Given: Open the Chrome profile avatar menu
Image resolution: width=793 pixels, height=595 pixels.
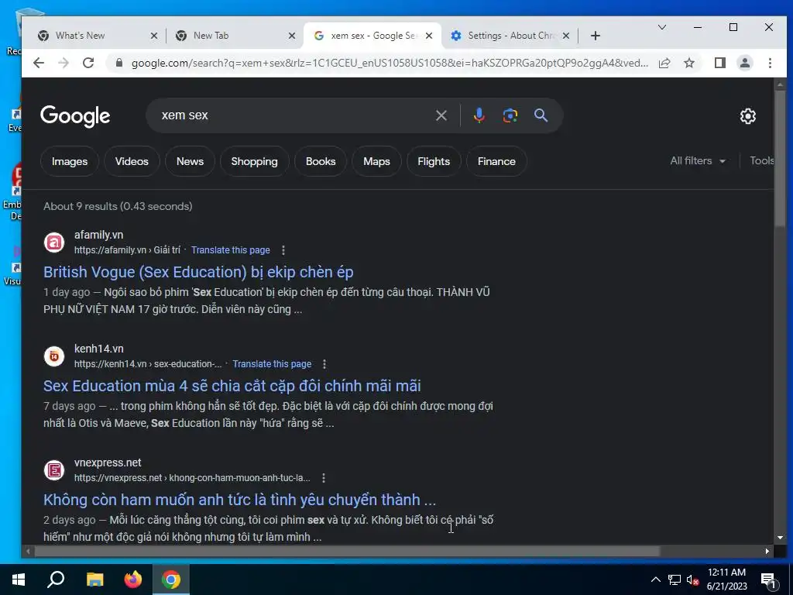Looking at the screenshot, I should [x=745, y=63].
